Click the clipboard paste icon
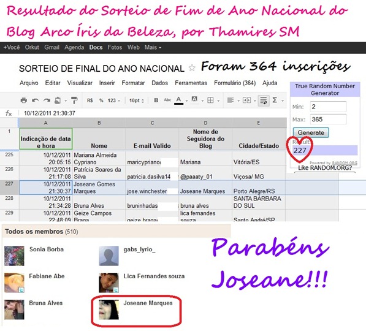This screenshot has width=366, height=331. [x=58, y=101]
